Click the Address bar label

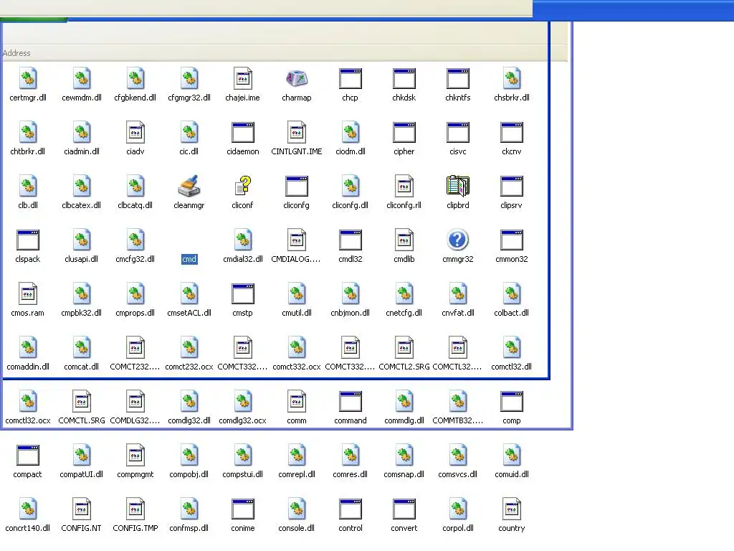(16, 53)
